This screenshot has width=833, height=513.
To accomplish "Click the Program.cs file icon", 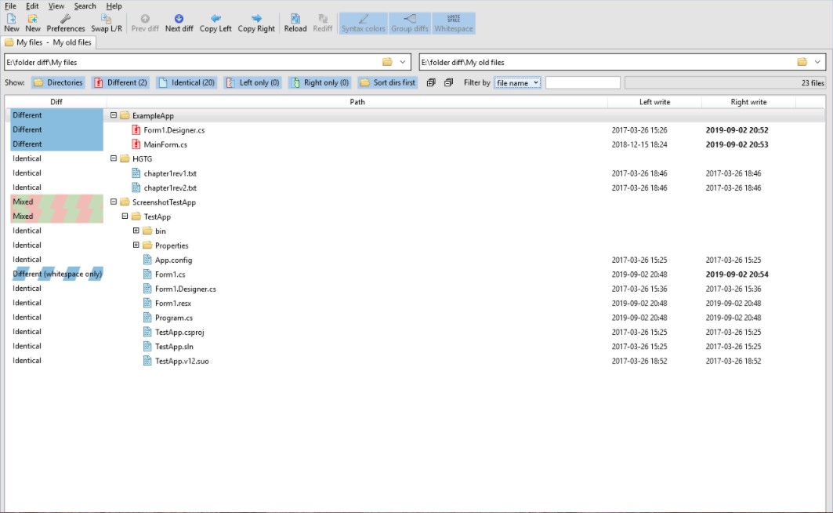I will click(x=147, y=318).
